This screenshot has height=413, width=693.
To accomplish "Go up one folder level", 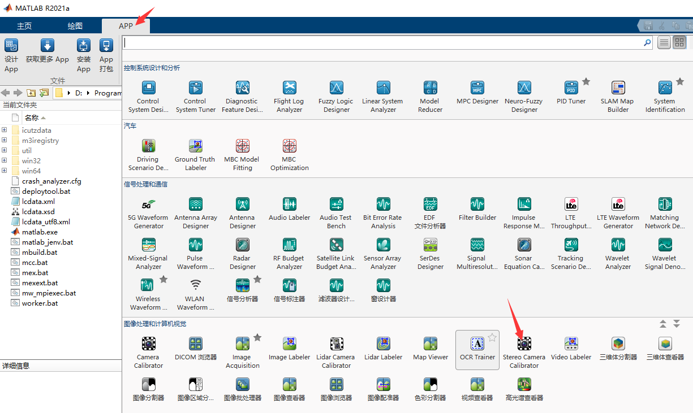I will click(x=31, y=93).
